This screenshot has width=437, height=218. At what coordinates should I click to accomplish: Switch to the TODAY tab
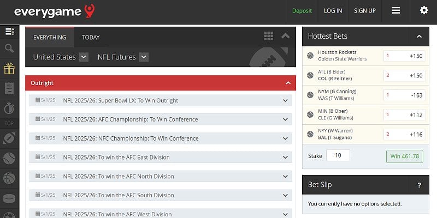point(91,38)
